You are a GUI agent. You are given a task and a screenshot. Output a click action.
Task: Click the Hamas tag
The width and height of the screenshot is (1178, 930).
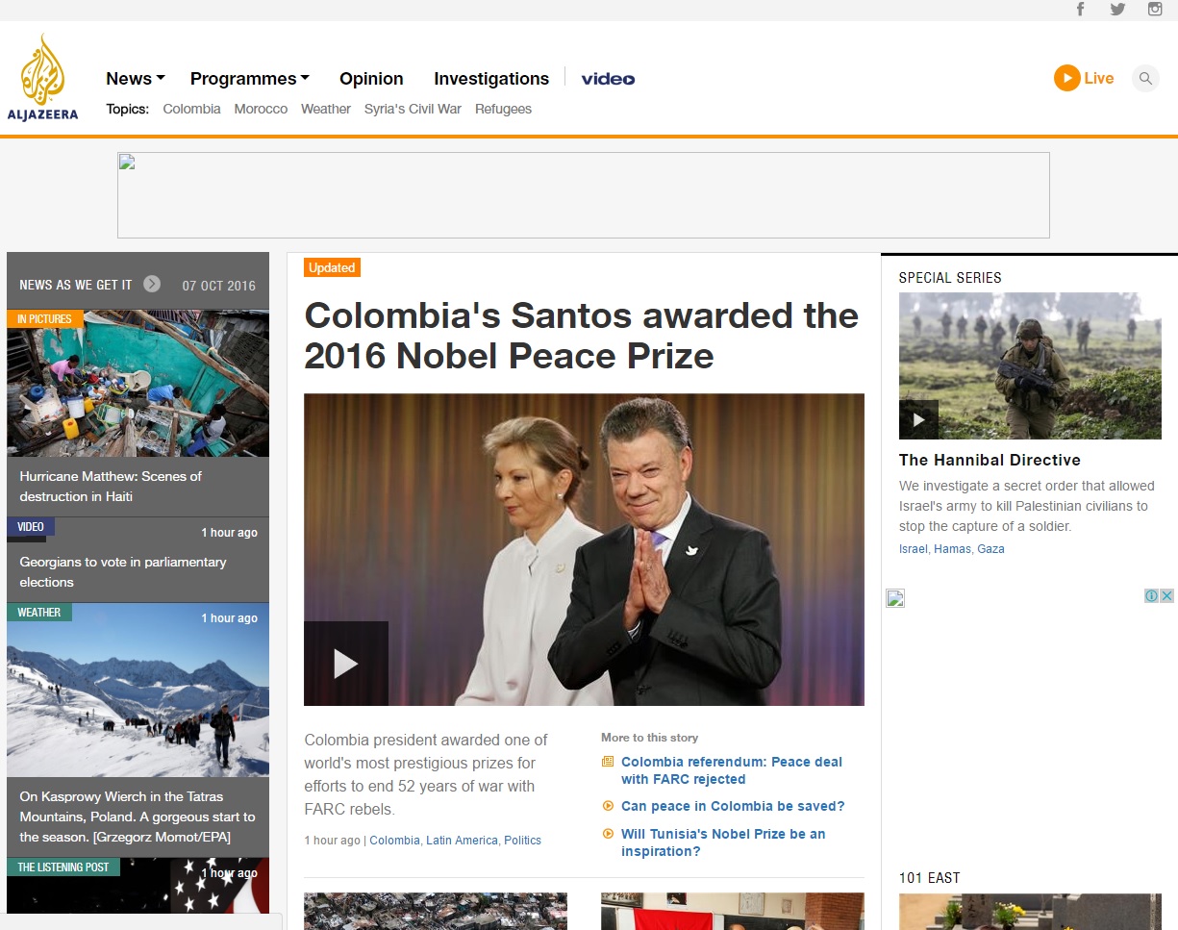click(952, 549)
